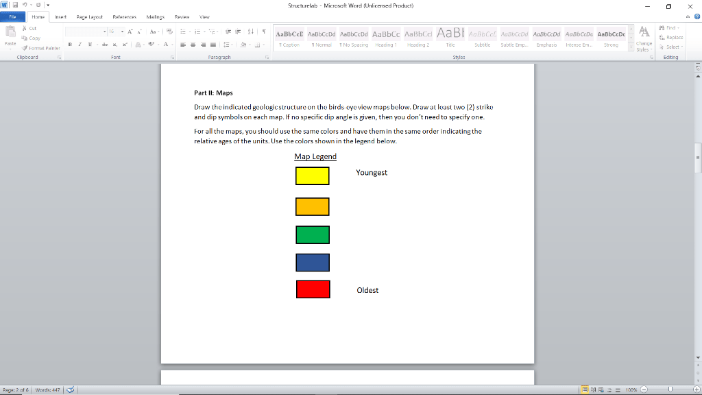This screenshot has width=702, height=395.
Task: Expand the Numbering list dropdown arrow
Action: coord(204,32)
